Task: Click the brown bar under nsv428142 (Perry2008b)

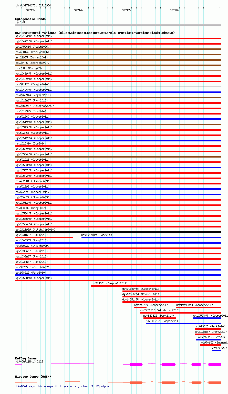Action: (118, 55)
